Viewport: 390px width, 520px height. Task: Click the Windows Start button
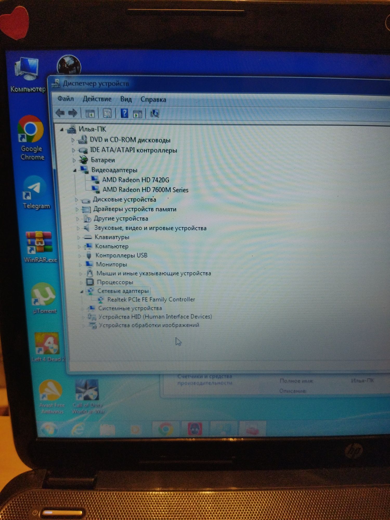(49, 429)
